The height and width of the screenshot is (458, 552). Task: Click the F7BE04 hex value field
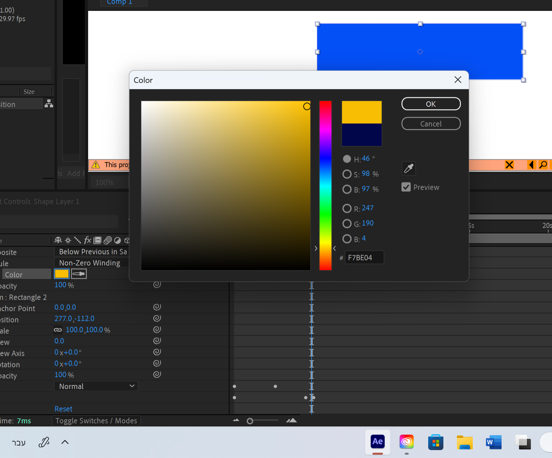364,257
